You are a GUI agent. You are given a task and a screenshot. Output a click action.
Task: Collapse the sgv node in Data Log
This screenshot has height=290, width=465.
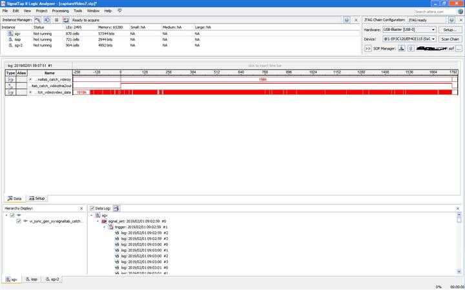point(91,215)
